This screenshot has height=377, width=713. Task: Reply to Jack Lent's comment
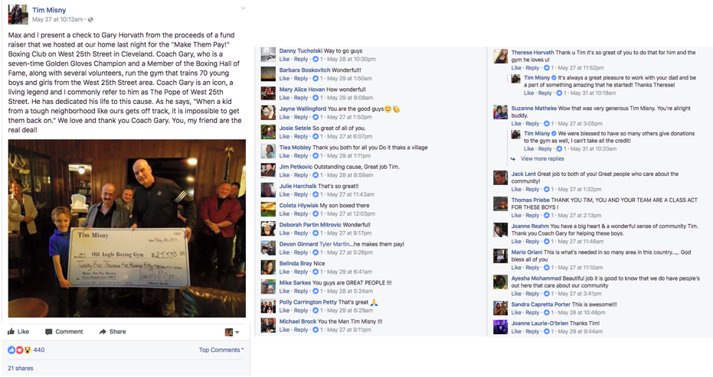click(x=532, y=190)
